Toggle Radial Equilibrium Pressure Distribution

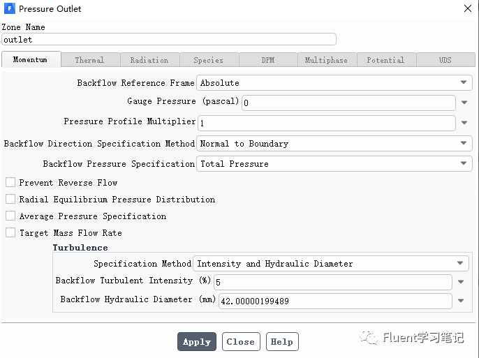[10, 199]
